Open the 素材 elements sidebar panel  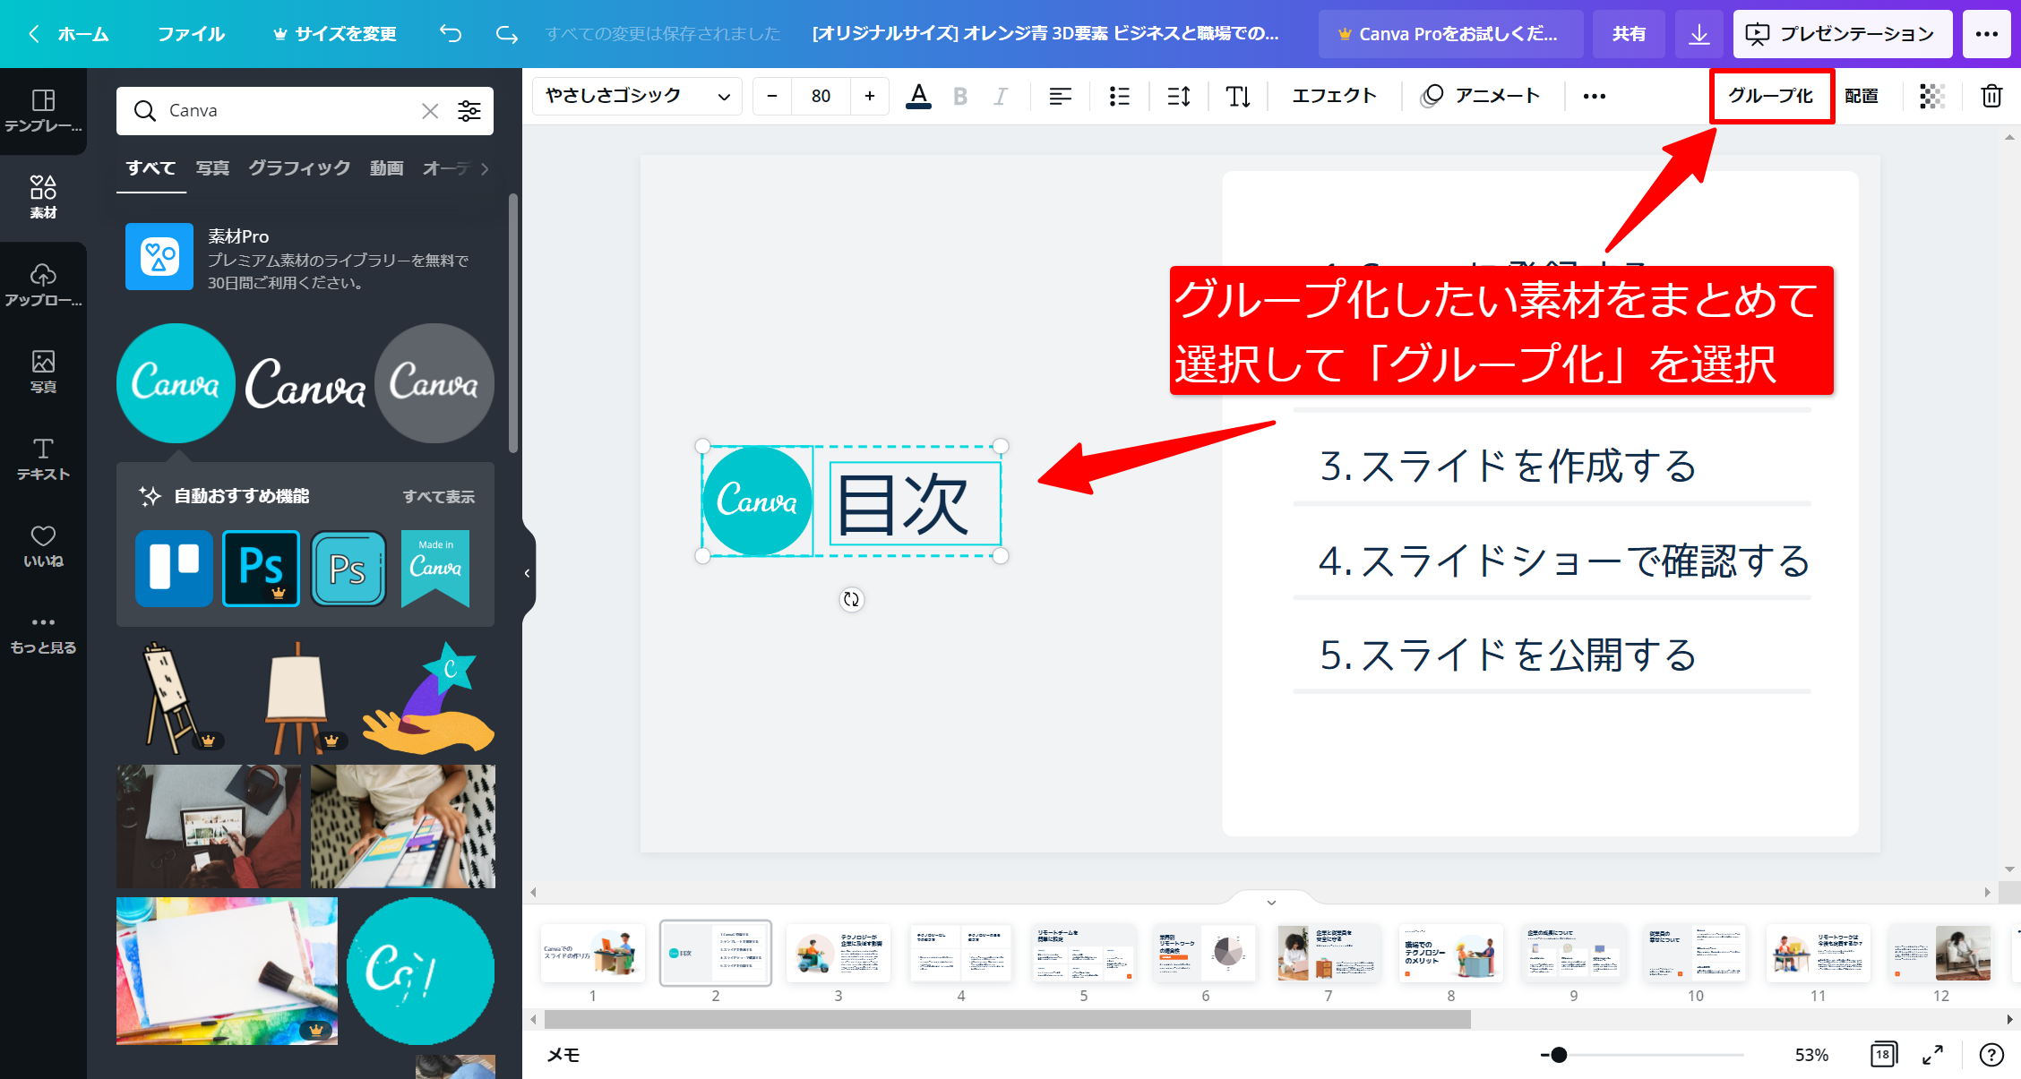point(43,197)
